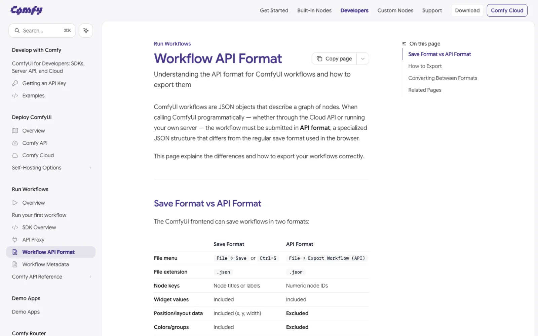Open the Get Started tab
The image size is (538, 336).
pos(274,10)
